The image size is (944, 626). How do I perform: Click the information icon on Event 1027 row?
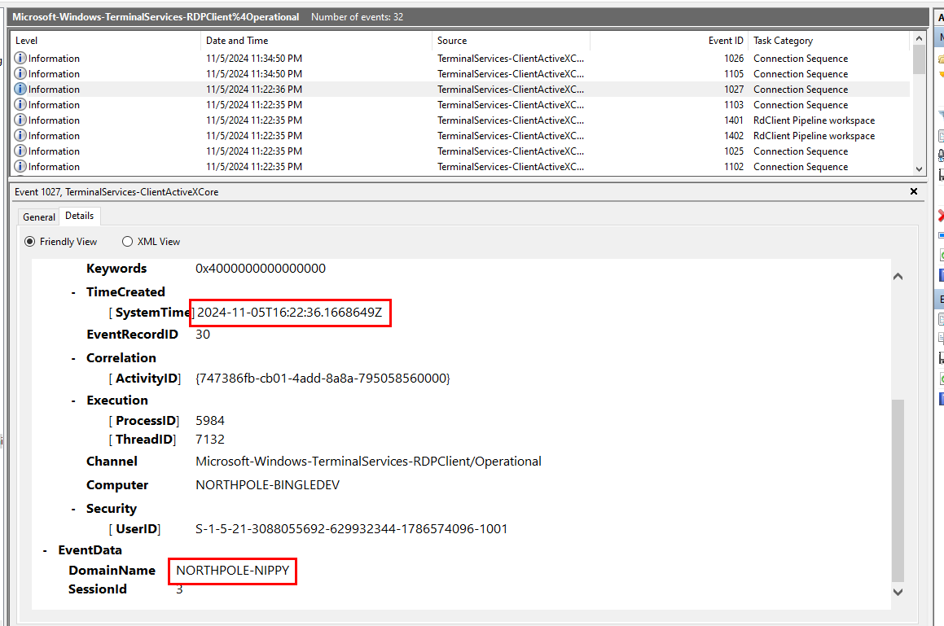pyautogui.click(x=20, y=89)
